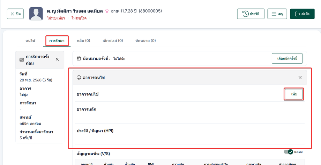Image resolution: width=321 pixels, height=165 pixels.
Task: Switch to the การรักษา tab
Action: (x=57, y=41)
